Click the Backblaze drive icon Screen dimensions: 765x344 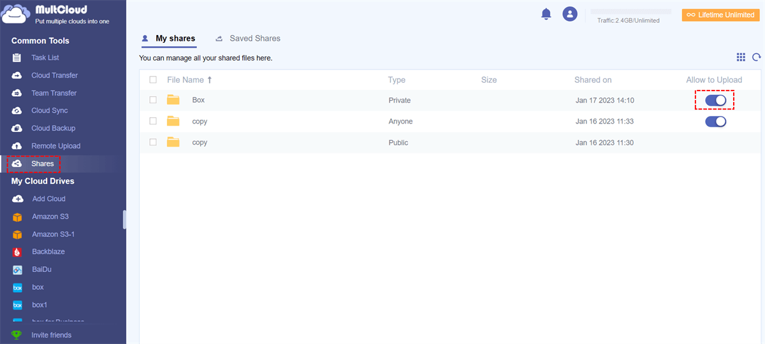(17, 252)
